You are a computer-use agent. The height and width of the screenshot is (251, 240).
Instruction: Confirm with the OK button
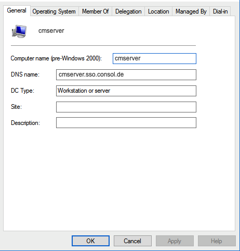click(x=90, y=241)
